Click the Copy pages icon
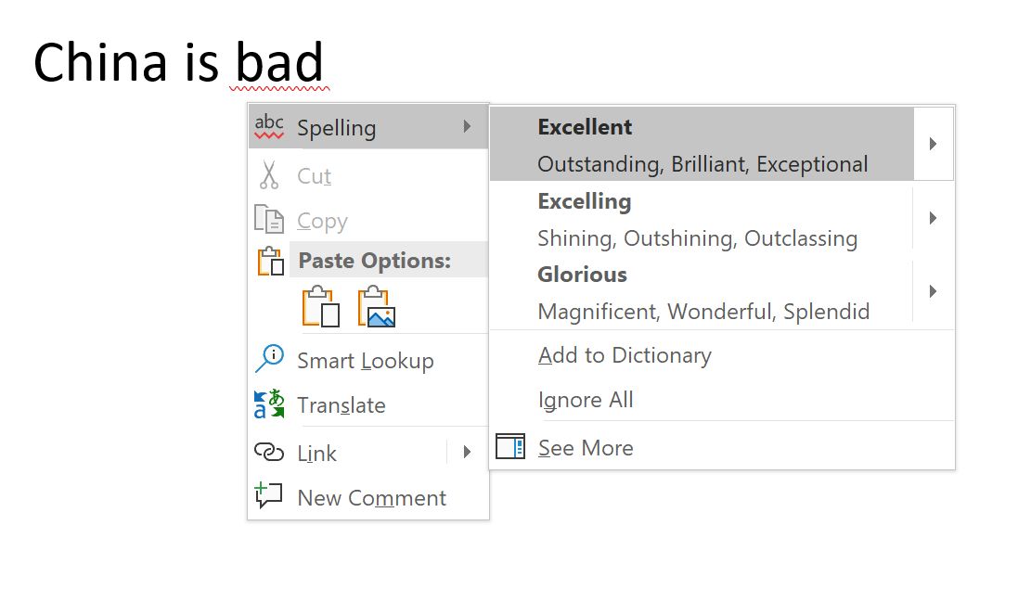This screenshot has width=1031, height=602. (270, 220)
